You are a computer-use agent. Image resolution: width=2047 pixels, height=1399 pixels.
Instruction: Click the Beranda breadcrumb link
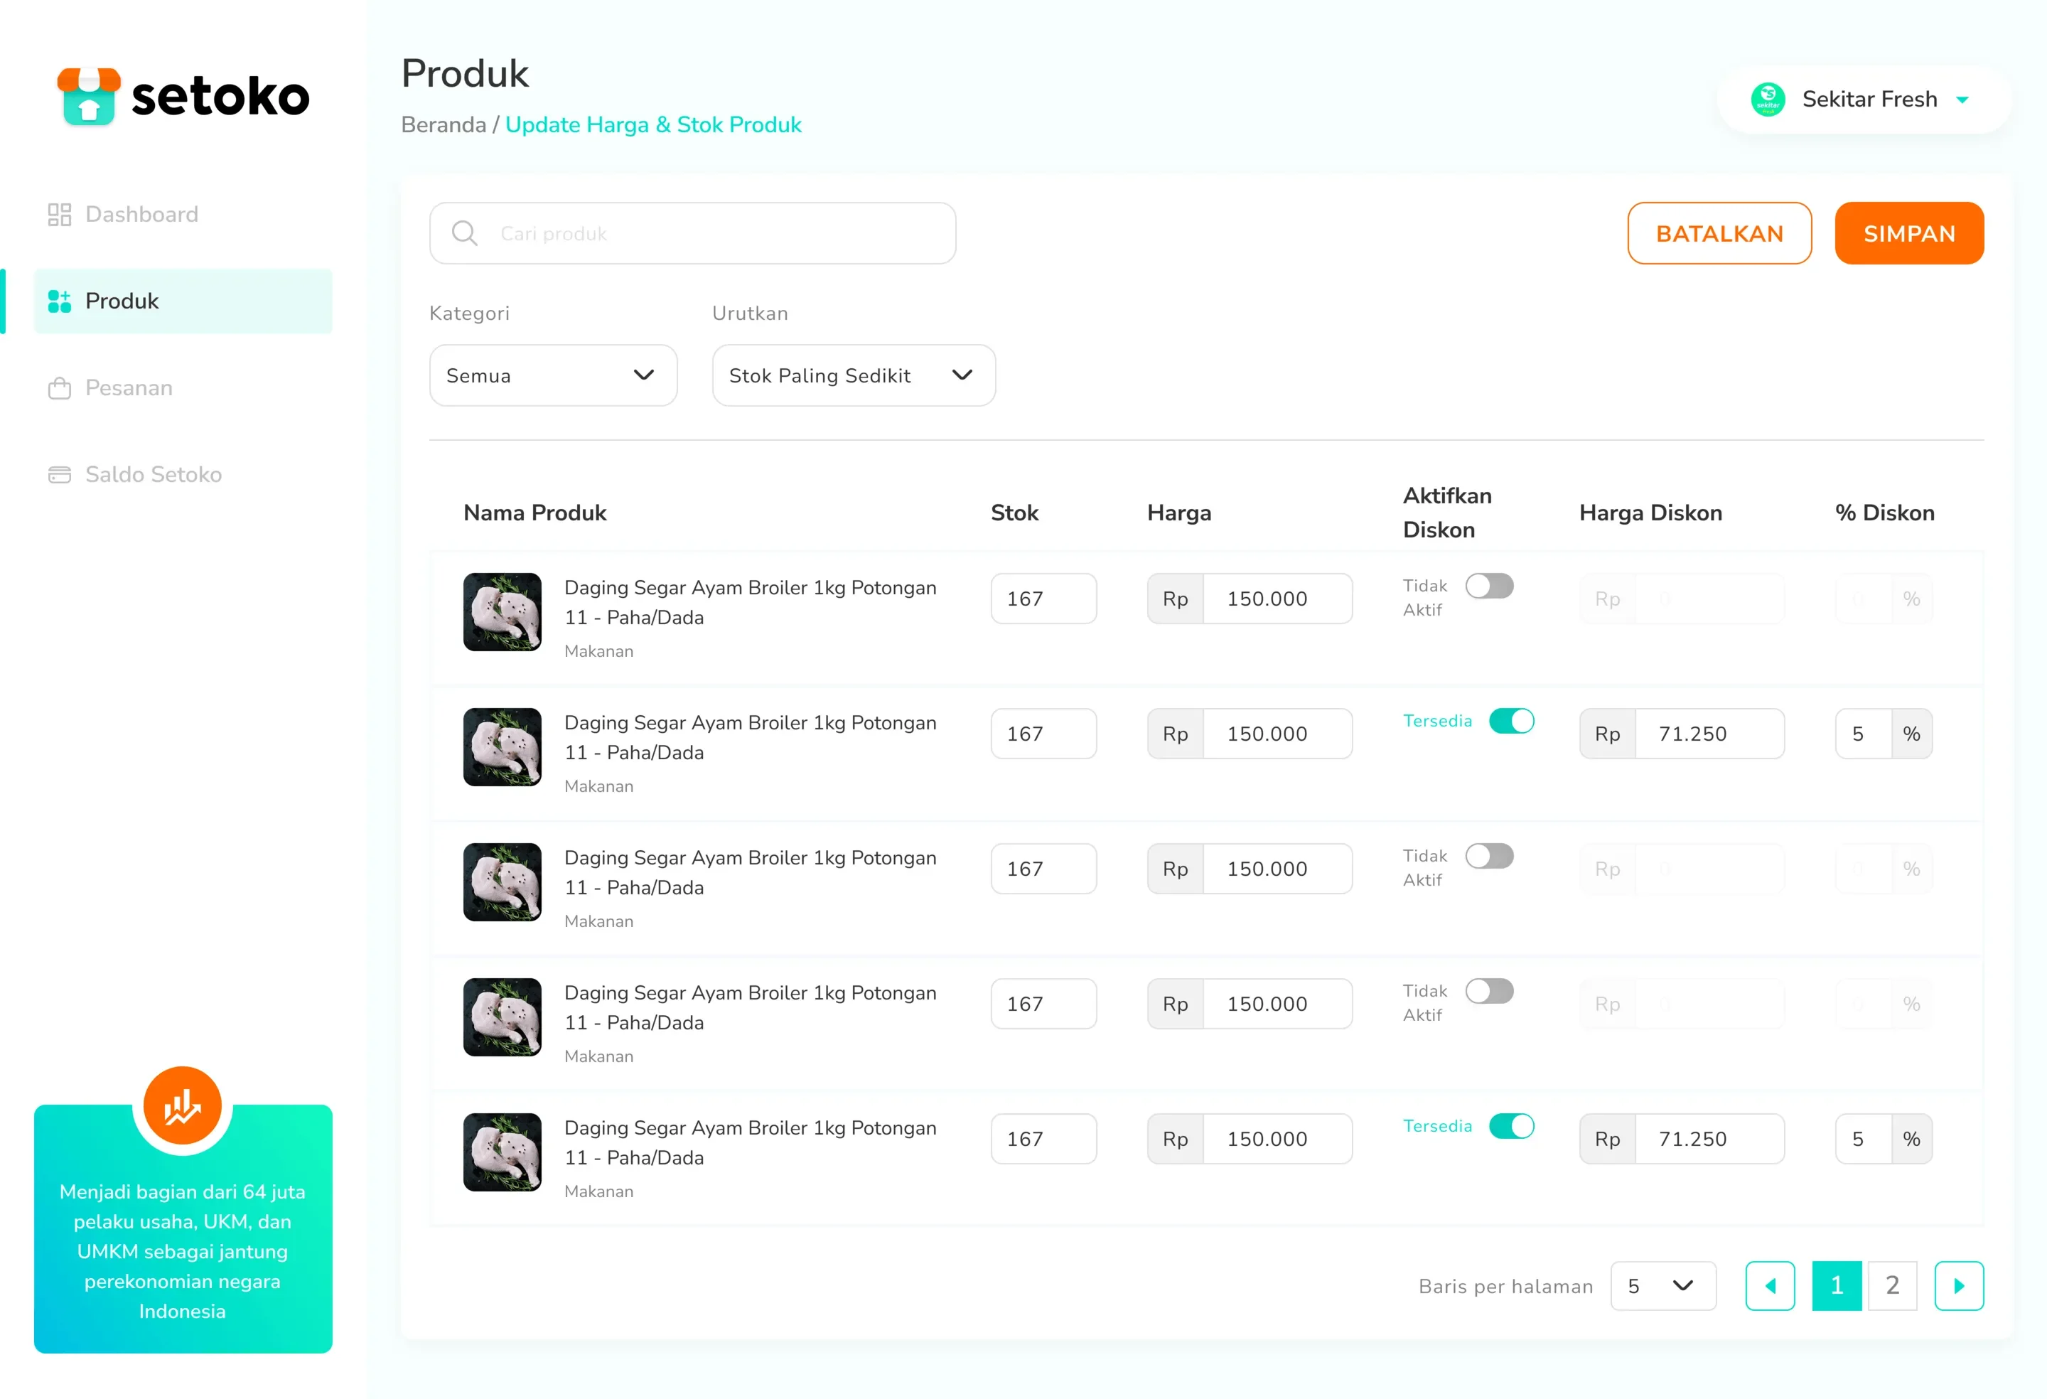[443, 124]
